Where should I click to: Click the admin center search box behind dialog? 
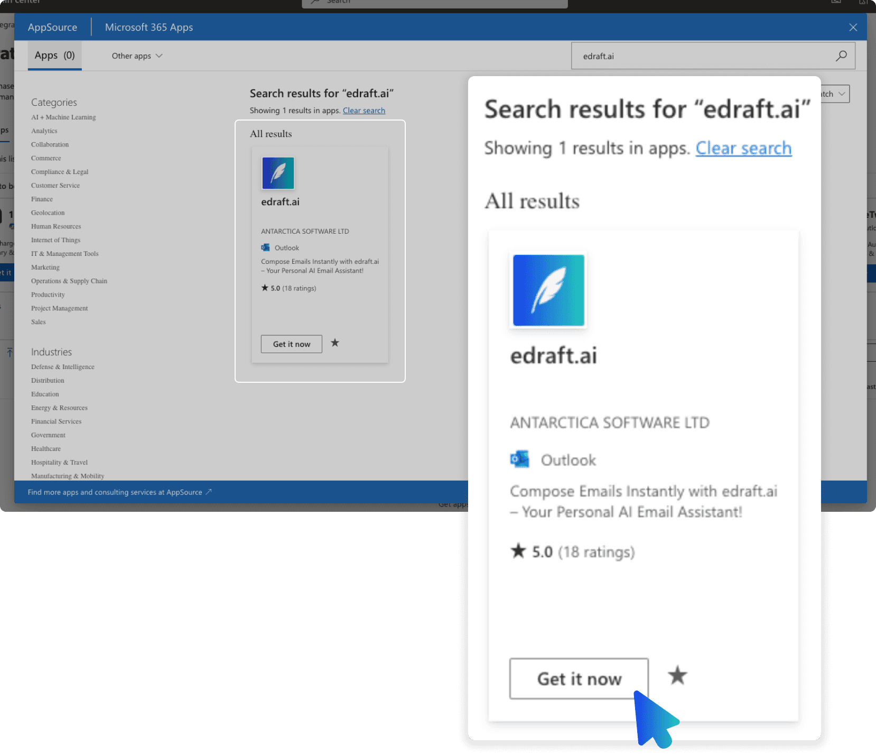pyautogui.click(x=435, y=3)
